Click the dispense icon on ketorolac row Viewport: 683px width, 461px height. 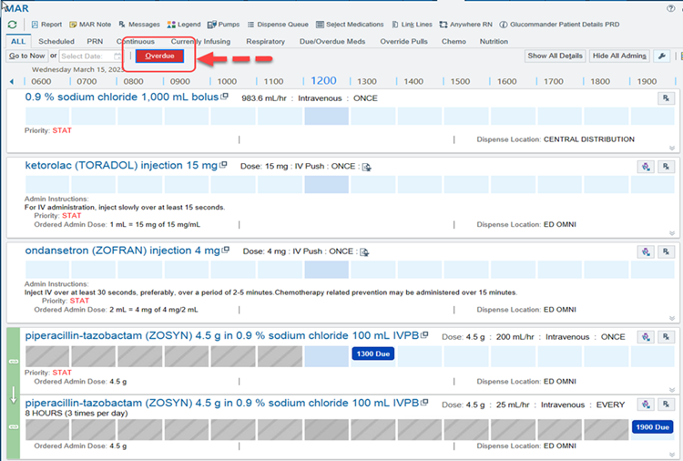pos(645,167)
